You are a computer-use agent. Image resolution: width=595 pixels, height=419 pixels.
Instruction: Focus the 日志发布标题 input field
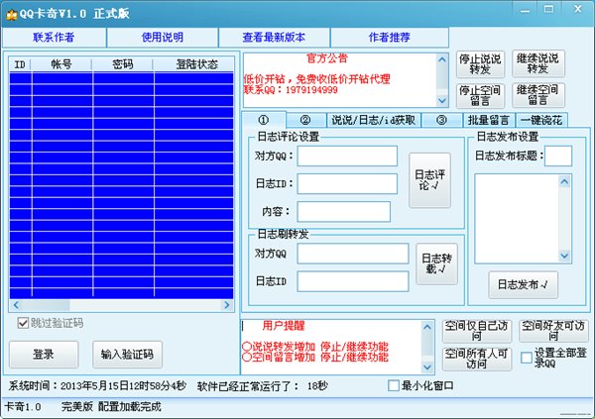tap(558, 156)
